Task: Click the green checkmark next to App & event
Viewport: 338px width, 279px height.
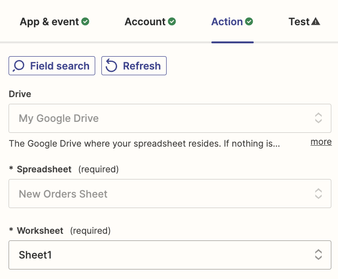Action: [85, 21]
